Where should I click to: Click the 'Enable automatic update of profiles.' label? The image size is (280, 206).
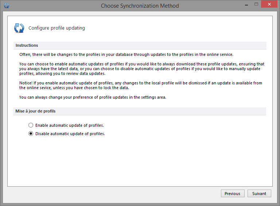tap(70, 125)
